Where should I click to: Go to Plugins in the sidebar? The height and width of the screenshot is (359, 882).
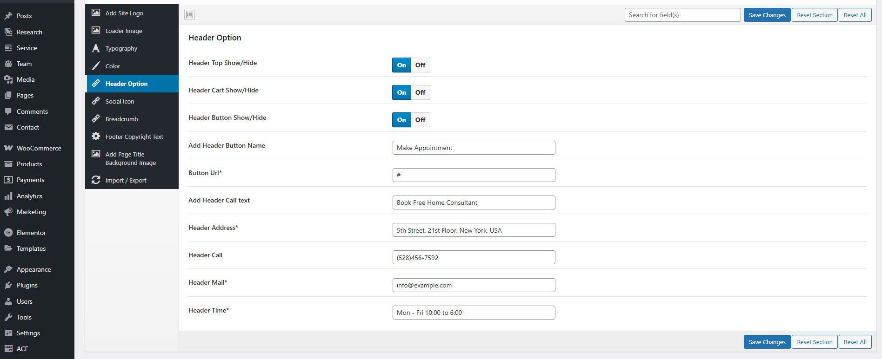(27, 285)
